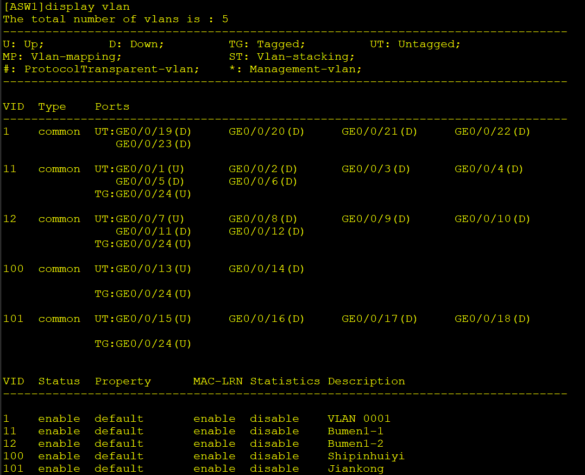Click description 'Shipinhuiyi'
The image size is (585, 475).
366,456
